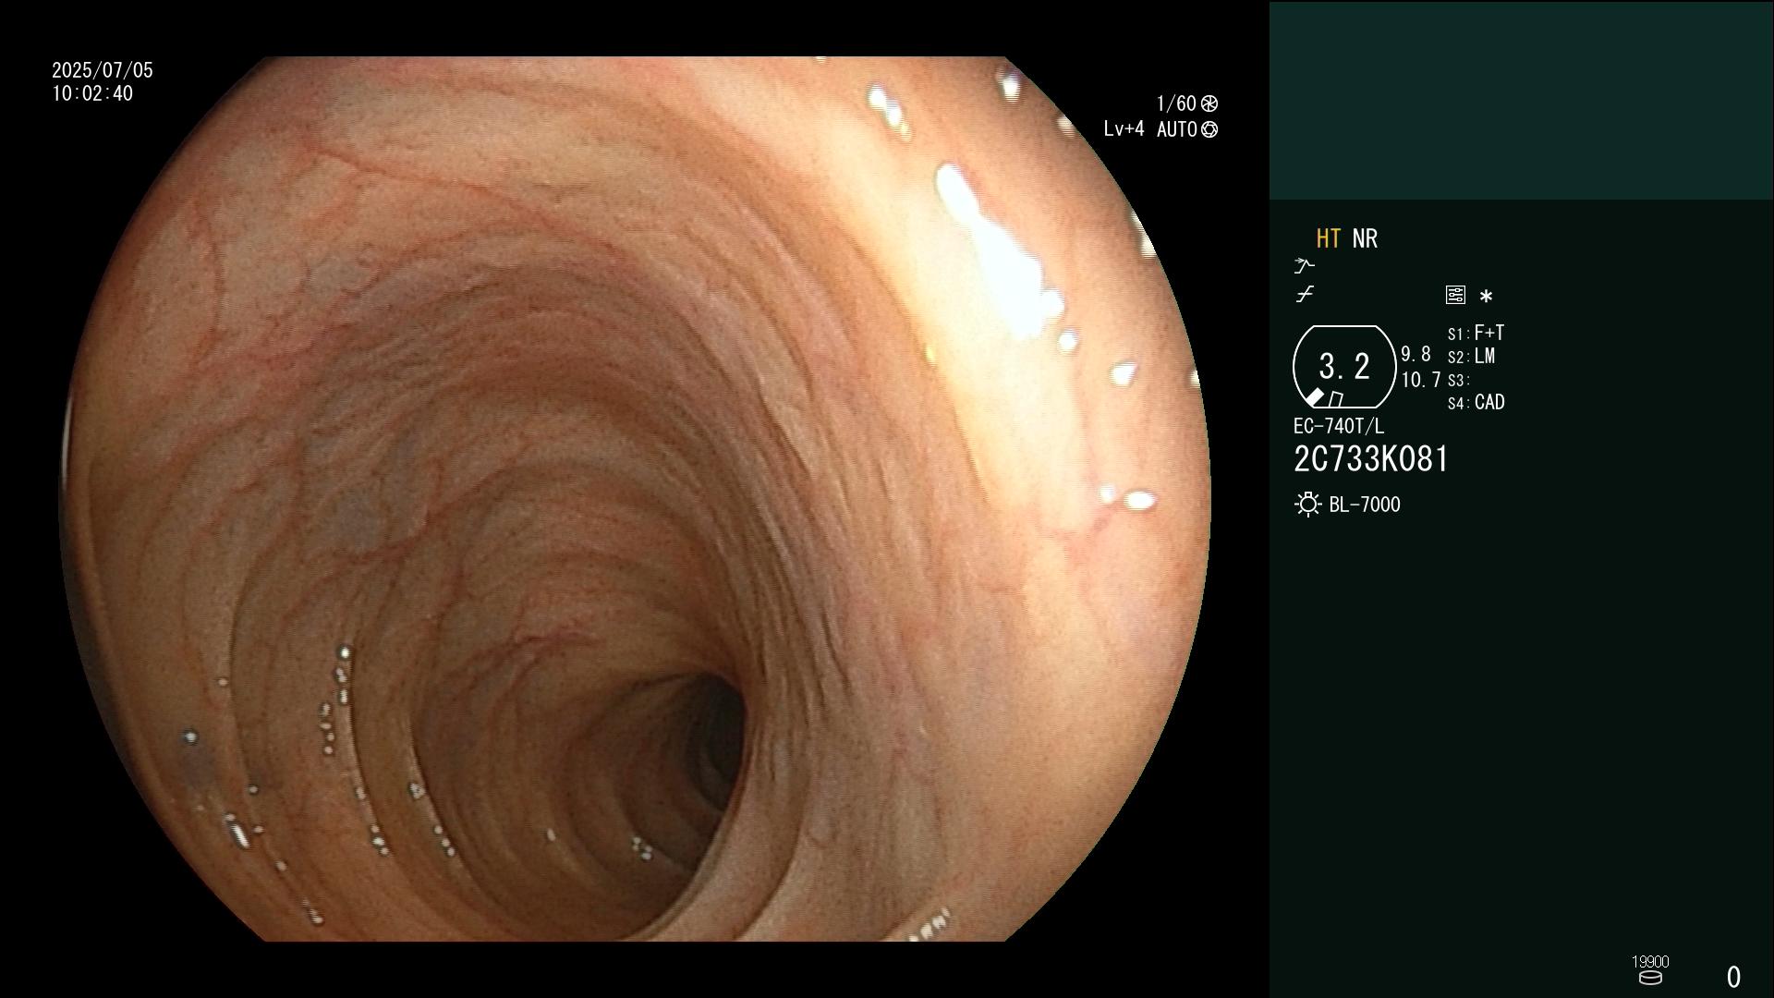Click the remaining capacity 19900 count
The height and width of the screenshot is (998, 1774).
click(x=1650, y=962)
